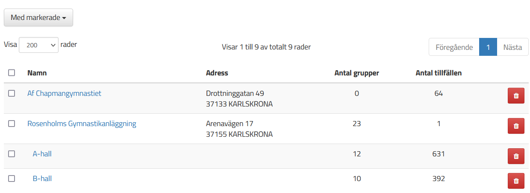Delete B-hall with the red trash icon
Screen dimensions: 530x193
click(516, 181)
